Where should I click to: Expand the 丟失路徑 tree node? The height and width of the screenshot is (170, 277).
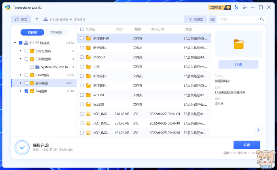pyautogui.click(x=21, y=83)
